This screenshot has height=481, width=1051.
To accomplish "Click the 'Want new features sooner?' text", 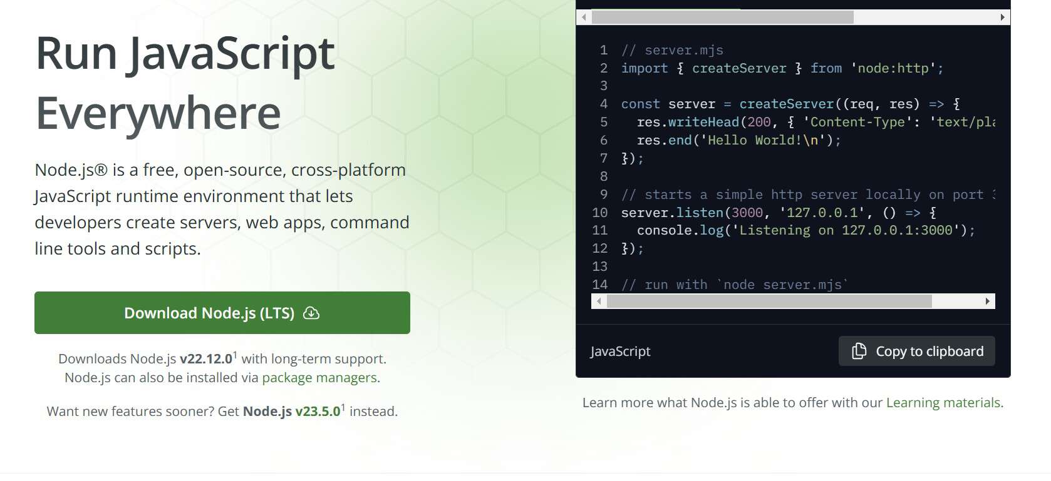I will click(x=130, y=411).
